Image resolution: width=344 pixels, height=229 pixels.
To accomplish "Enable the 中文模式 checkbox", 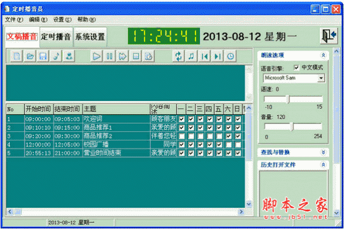I will point(296,67).
